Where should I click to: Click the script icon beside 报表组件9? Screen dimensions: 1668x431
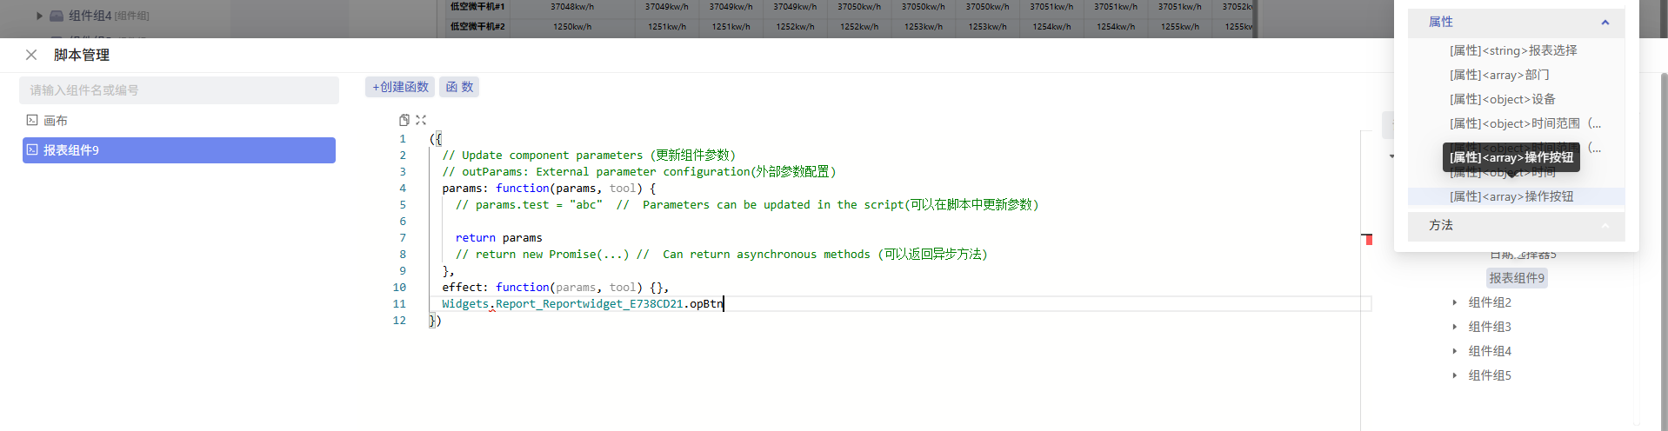[32, 150]
